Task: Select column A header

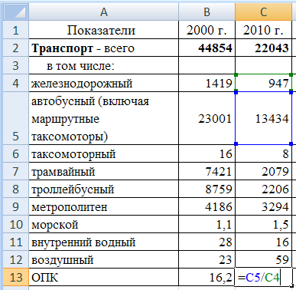Action: coord(103,12)
